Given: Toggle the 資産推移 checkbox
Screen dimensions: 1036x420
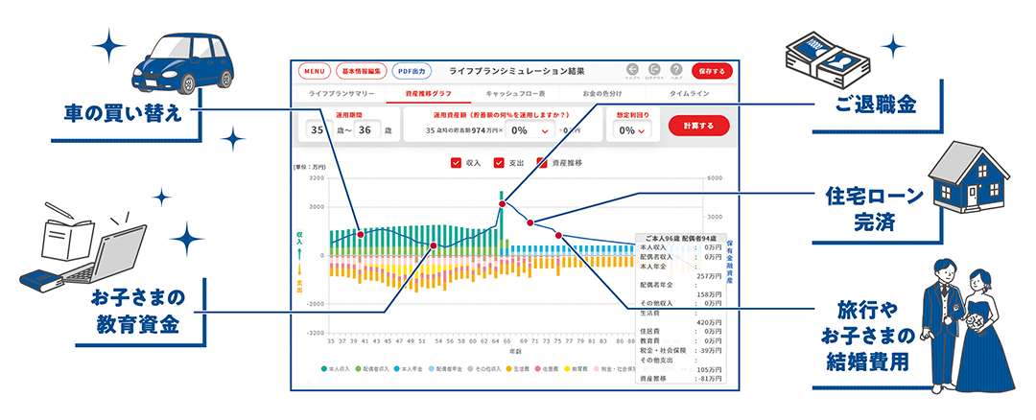Looking at the screenshot, I should pos(543,163).
